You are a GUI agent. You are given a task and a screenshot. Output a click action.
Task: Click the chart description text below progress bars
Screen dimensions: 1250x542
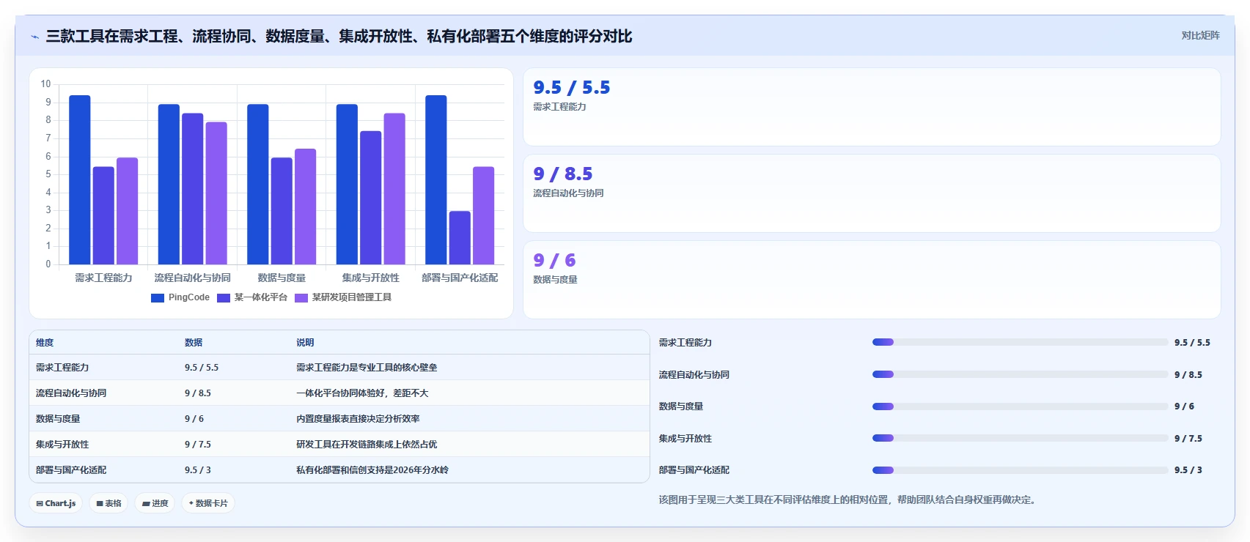(x=847, y=500)
